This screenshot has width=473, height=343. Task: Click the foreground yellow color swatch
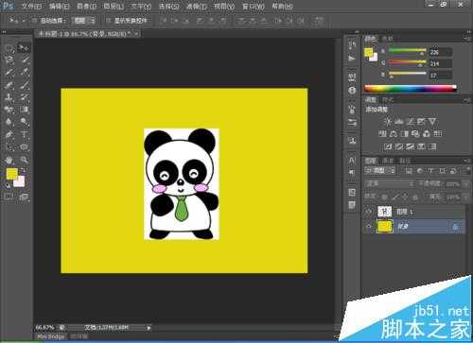pyautogui.click(x=12, y=174)
